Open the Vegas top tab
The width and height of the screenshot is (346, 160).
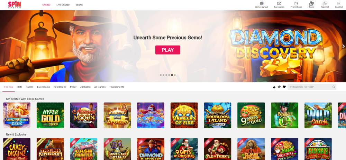coord(79,5)
